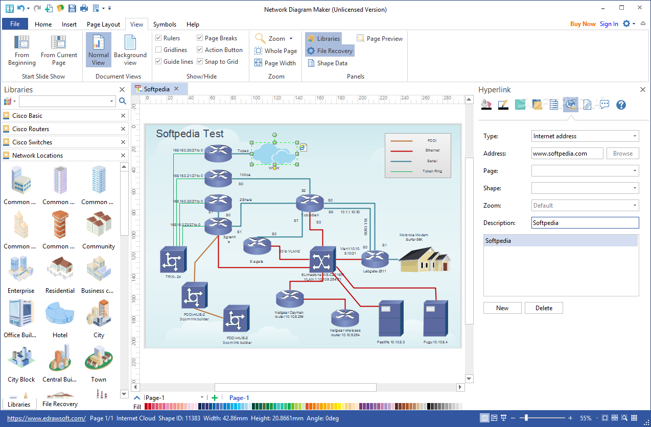Open the Line pencil panel icon
Viewport: 651px width, 427px height.
[x=503, y=105]
